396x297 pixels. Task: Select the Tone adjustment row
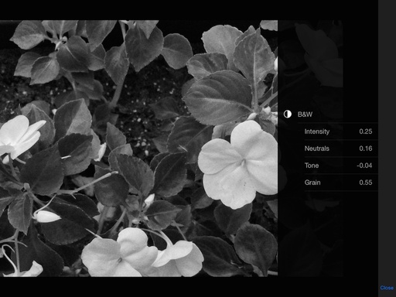pyautogui.click(x=341, y=166)
